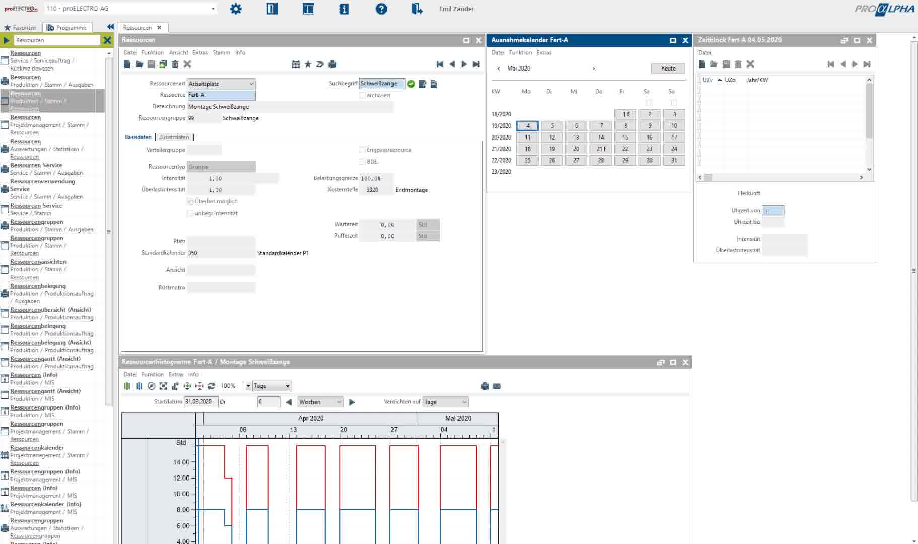Toggle unbegr. Intensität checkbox
This screenshot has height=544, width=918.
tap(190, 213)
